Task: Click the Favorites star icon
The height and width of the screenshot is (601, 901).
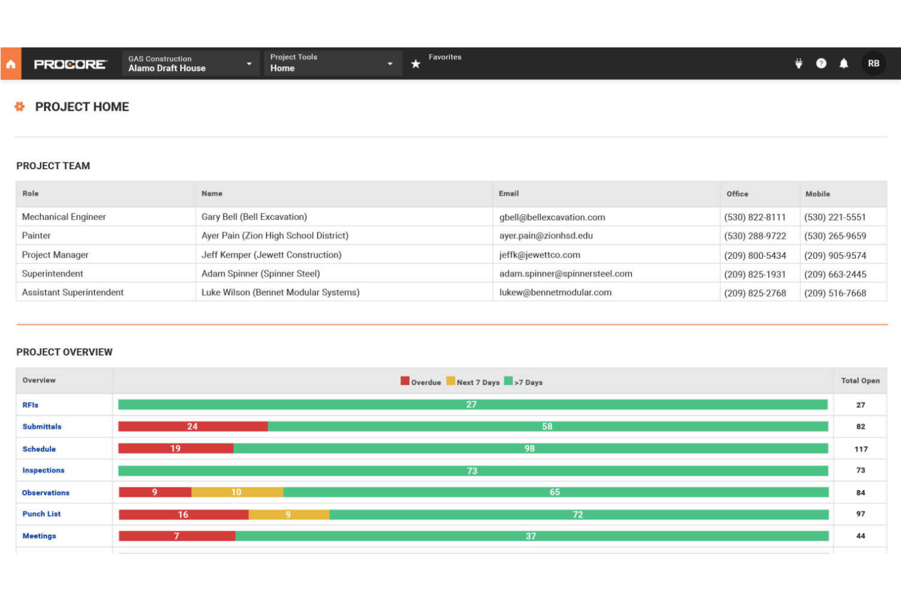Action: point(416,64)
